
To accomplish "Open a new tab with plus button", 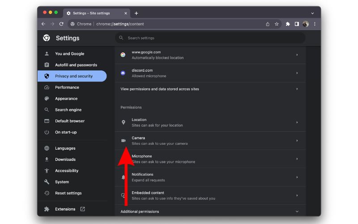I will click(x=136, y=13).
